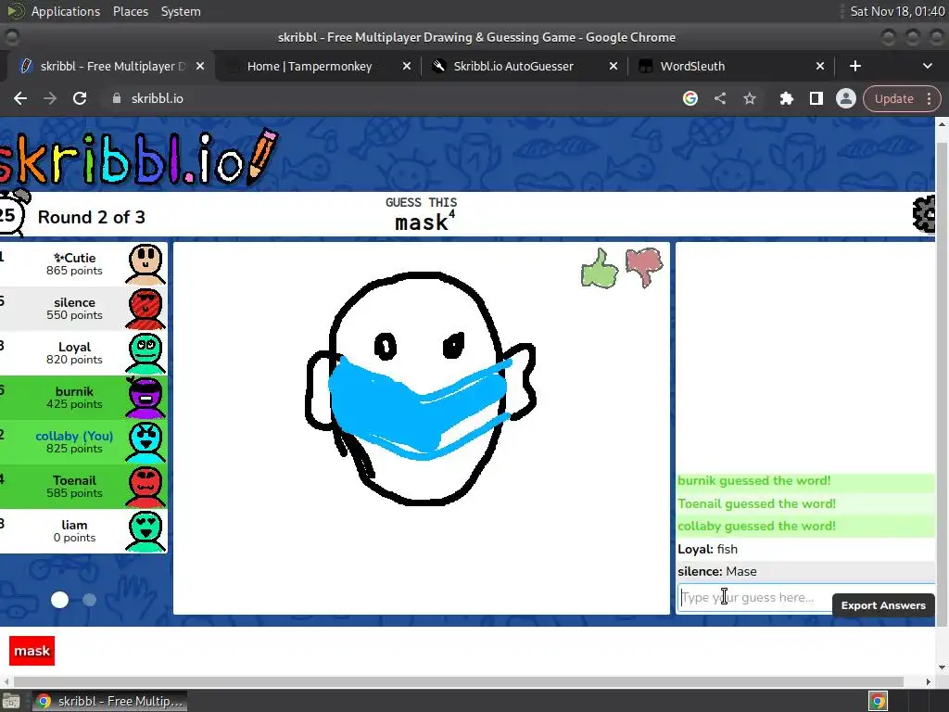Click the horizontal page scrollbar
This screenshot has height=712, width=949.
(458, 681)
